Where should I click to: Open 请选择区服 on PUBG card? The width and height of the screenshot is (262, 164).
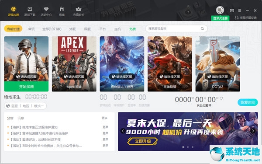(26, 77)
